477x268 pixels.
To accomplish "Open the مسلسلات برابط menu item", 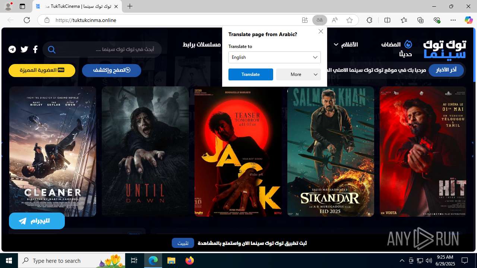I will [202, 45].
